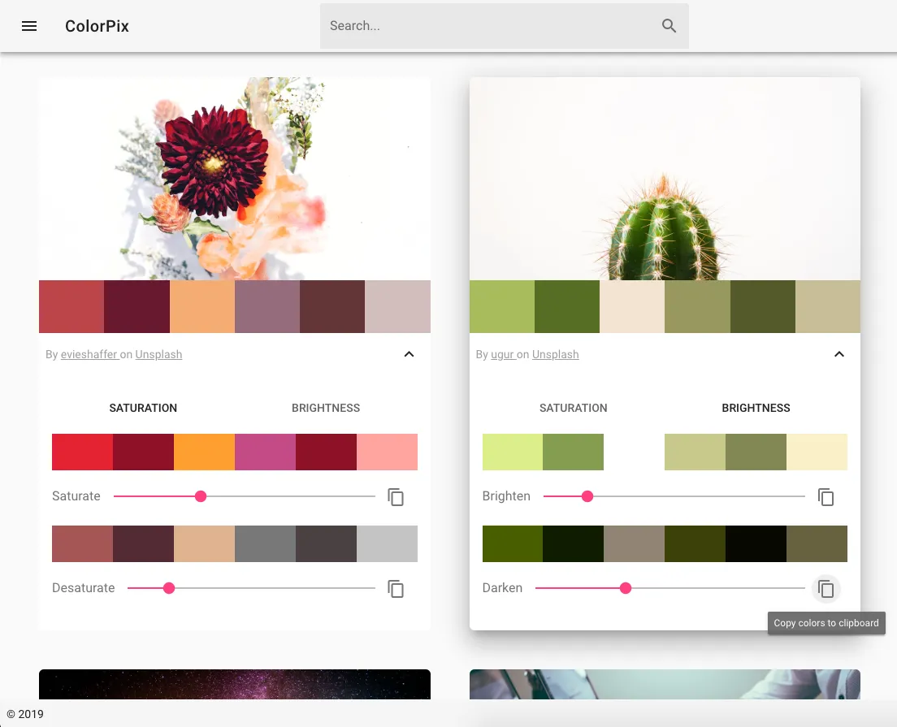Click the Darken slider handle

pos(626,588)
